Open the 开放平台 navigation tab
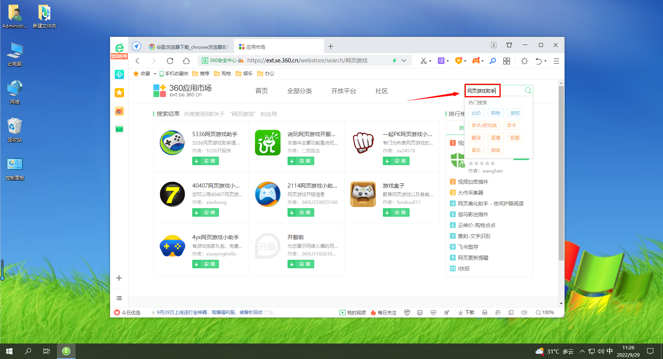 click(x=344, y=91)
